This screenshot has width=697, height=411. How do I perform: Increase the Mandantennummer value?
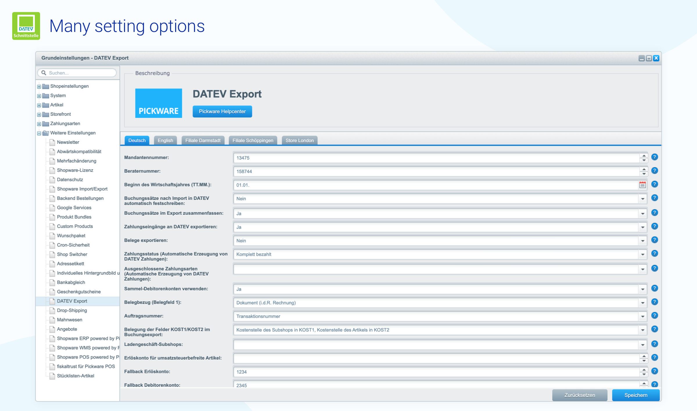point(644,156)
